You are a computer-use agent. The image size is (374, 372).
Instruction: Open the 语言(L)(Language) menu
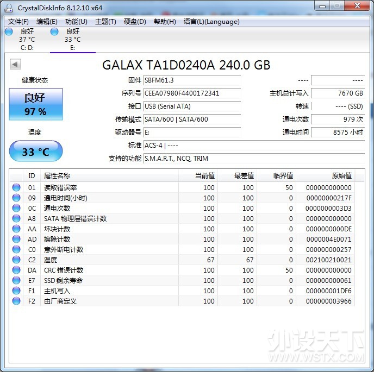tap(211, 22)
